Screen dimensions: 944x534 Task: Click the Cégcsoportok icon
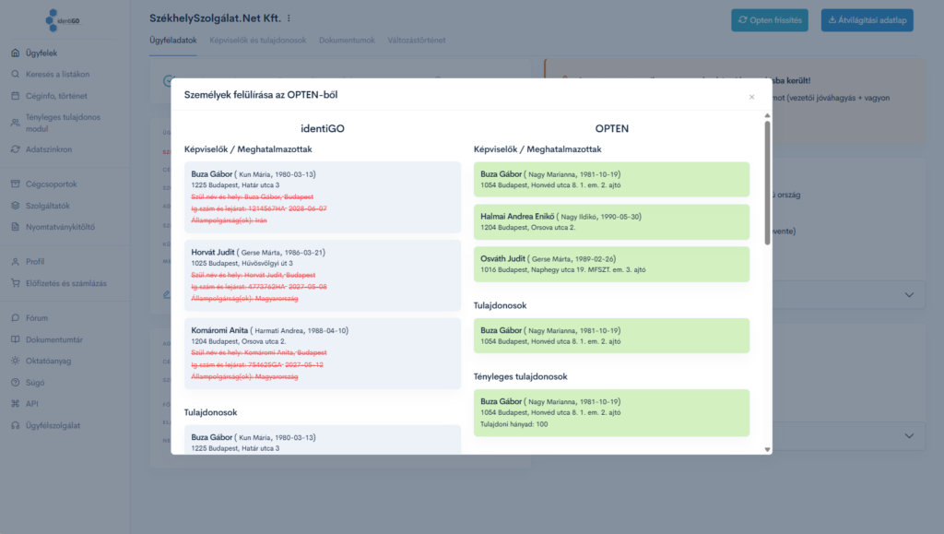point(15,184)
